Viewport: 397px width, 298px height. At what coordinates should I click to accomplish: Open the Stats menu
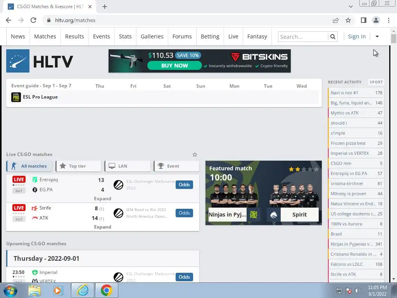pyautogui.click(x=125, y=37)
